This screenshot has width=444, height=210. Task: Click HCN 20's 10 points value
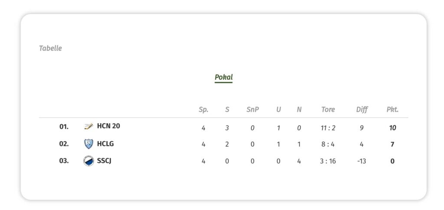click(392, 128)
